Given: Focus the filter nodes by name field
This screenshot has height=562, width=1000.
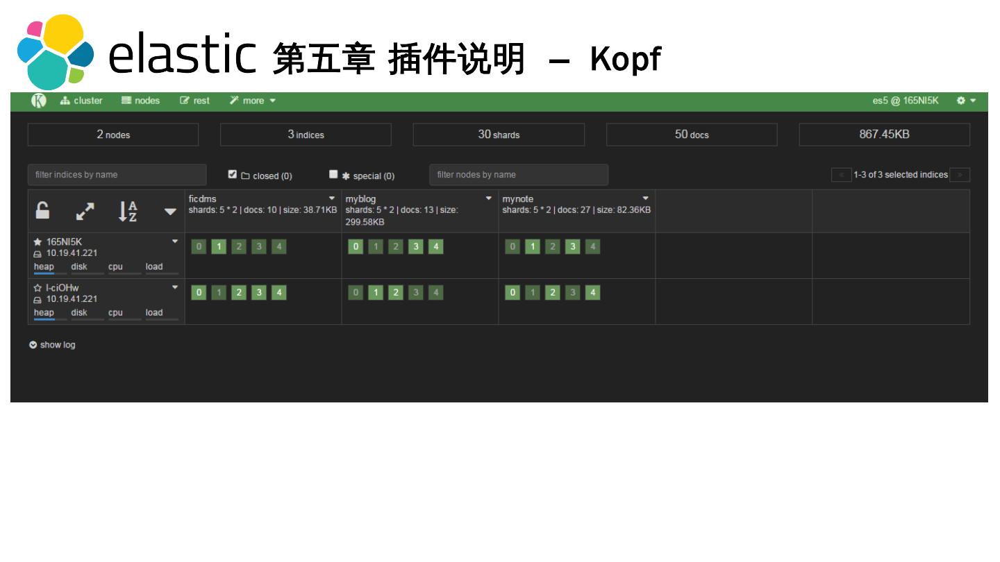Looking at the screenshot, I should pos(519,175).
